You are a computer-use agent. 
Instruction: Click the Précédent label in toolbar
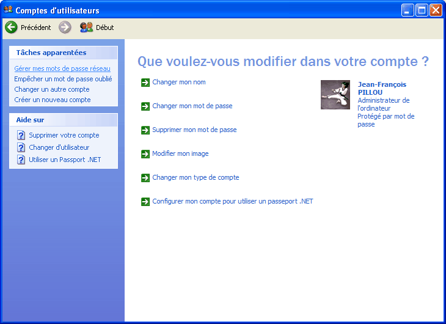click(35, 28)
